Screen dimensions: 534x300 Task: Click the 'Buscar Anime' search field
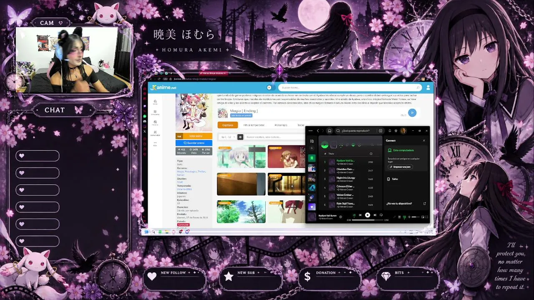pyautogui.click(x=350, y=87)
